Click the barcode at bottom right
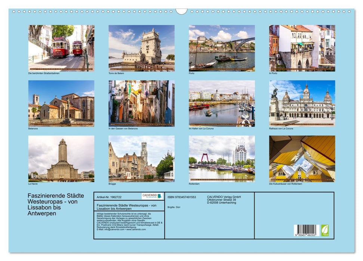The image size is (363, 261). click(x=306, y=231)
